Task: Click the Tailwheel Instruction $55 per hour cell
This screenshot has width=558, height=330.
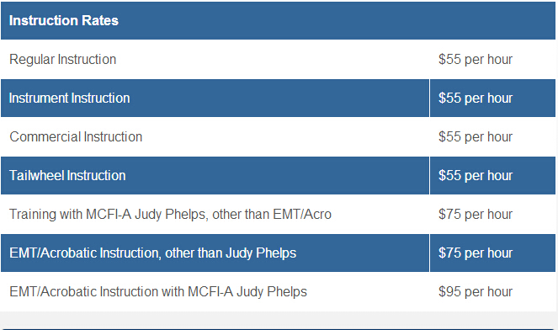Action: coord(492,175)
